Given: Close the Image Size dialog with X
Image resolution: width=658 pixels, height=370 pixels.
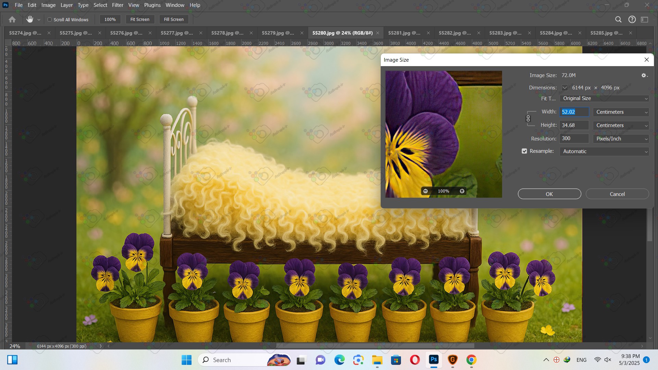Looking at the screenshot, I should point(647,60).
